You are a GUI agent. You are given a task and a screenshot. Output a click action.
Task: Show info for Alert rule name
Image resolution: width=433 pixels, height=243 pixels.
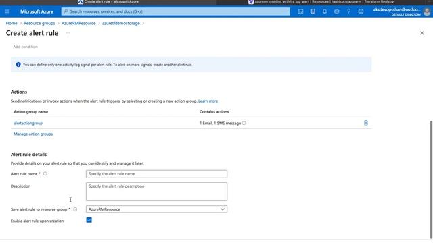(45, 174)
